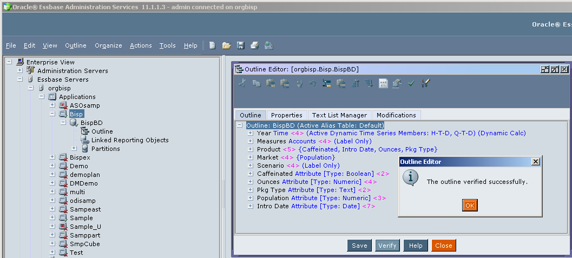Click the BispBD database cylinder icon
Image resolution: width=572 pixels, height=258 pixels.
click(74, 123)
